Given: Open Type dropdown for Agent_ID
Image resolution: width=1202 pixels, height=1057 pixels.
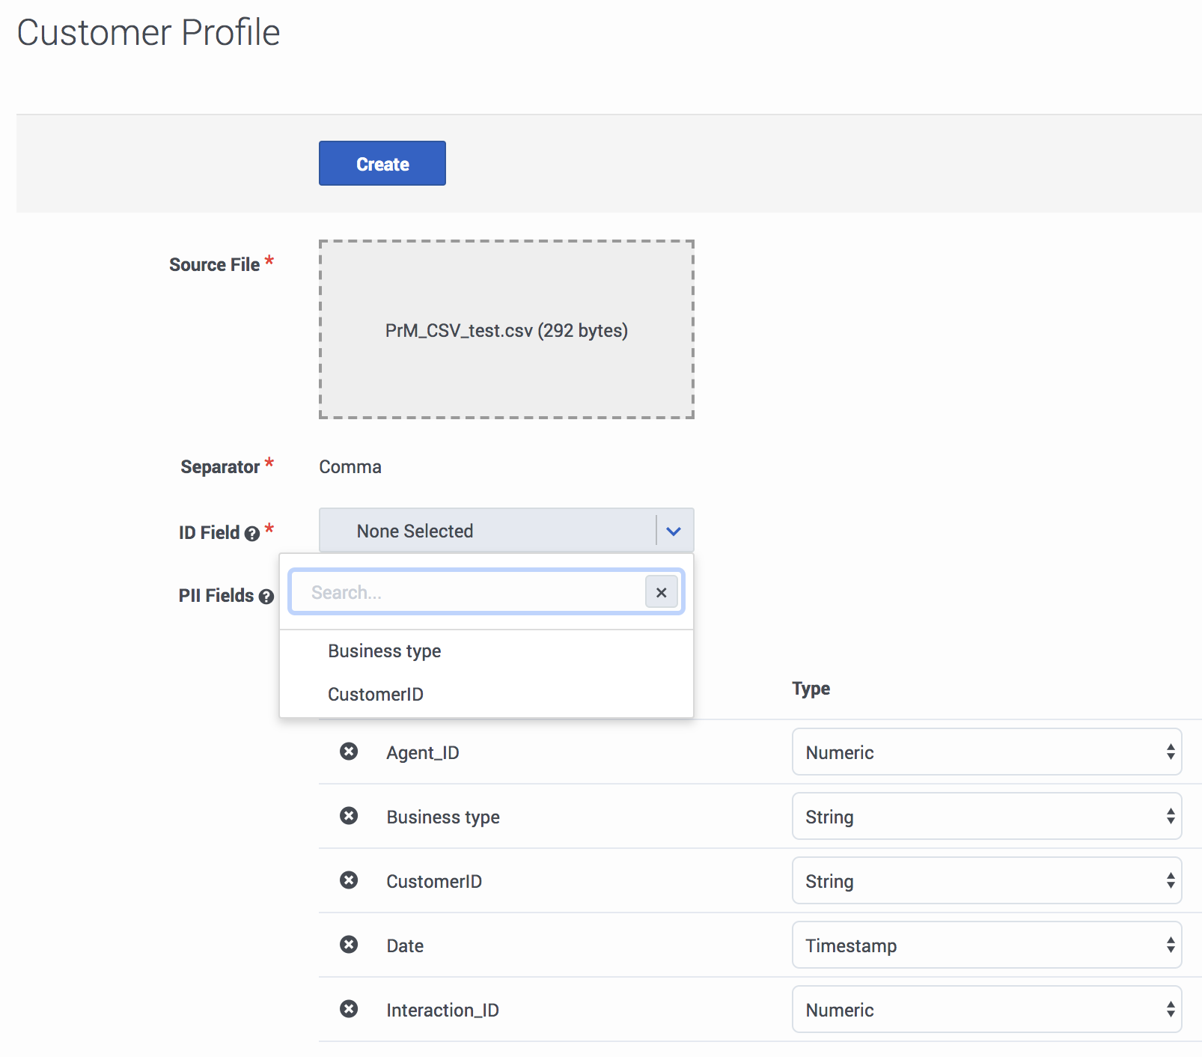Looking at the screenshot, I should click(987, 752).
